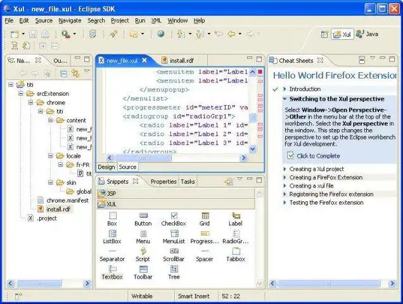Switch to the Xul perspective button
The height and width of the screenshot is (304, 403).
point(342,34)
